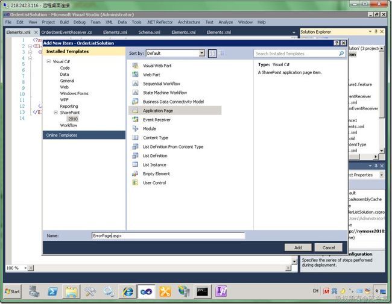Select the Installed Templates header

click(x=84, y=51)
